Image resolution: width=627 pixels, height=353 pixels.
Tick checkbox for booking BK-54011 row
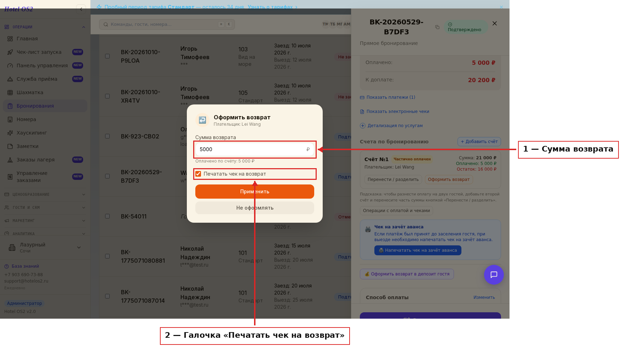[107, 216]
